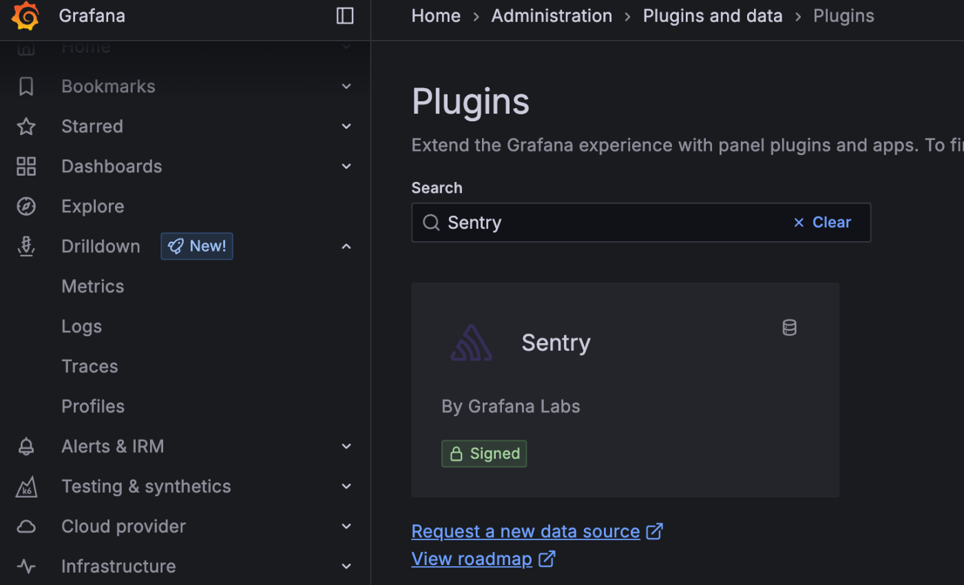Open Explore in the sidebar
964x585 pixels.
pos(93,206)
